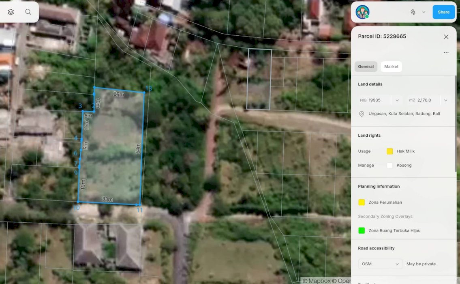Screen dimensions: 460x284
Task: Click the yellow Hak Milik swatch
Action: click(389, 151)
